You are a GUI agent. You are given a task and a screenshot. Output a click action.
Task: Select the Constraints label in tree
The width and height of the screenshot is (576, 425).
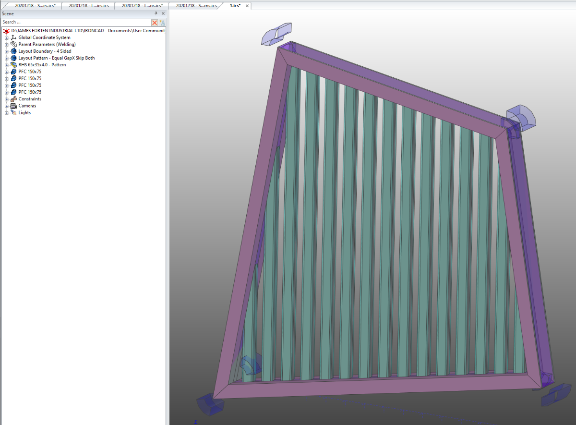pos(30,99)
